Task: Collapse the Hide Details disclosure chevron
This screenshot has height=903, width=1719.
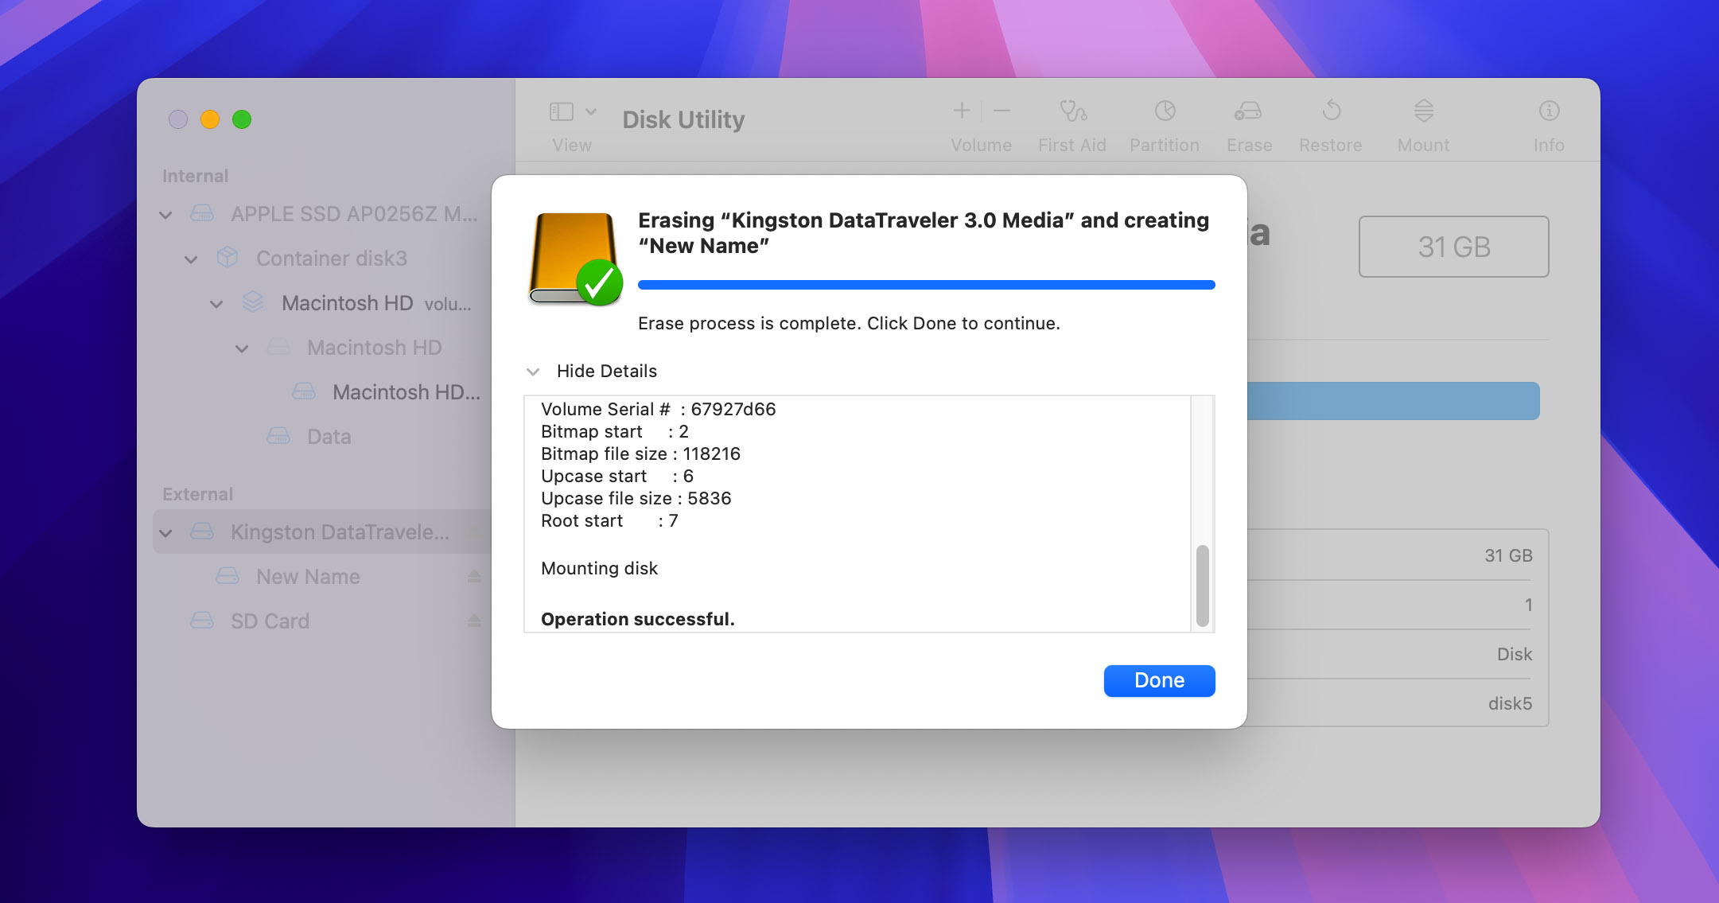Action: coord(533,372)
